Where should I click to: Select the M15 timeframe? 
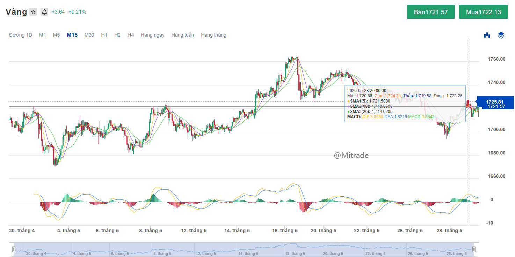72,35
